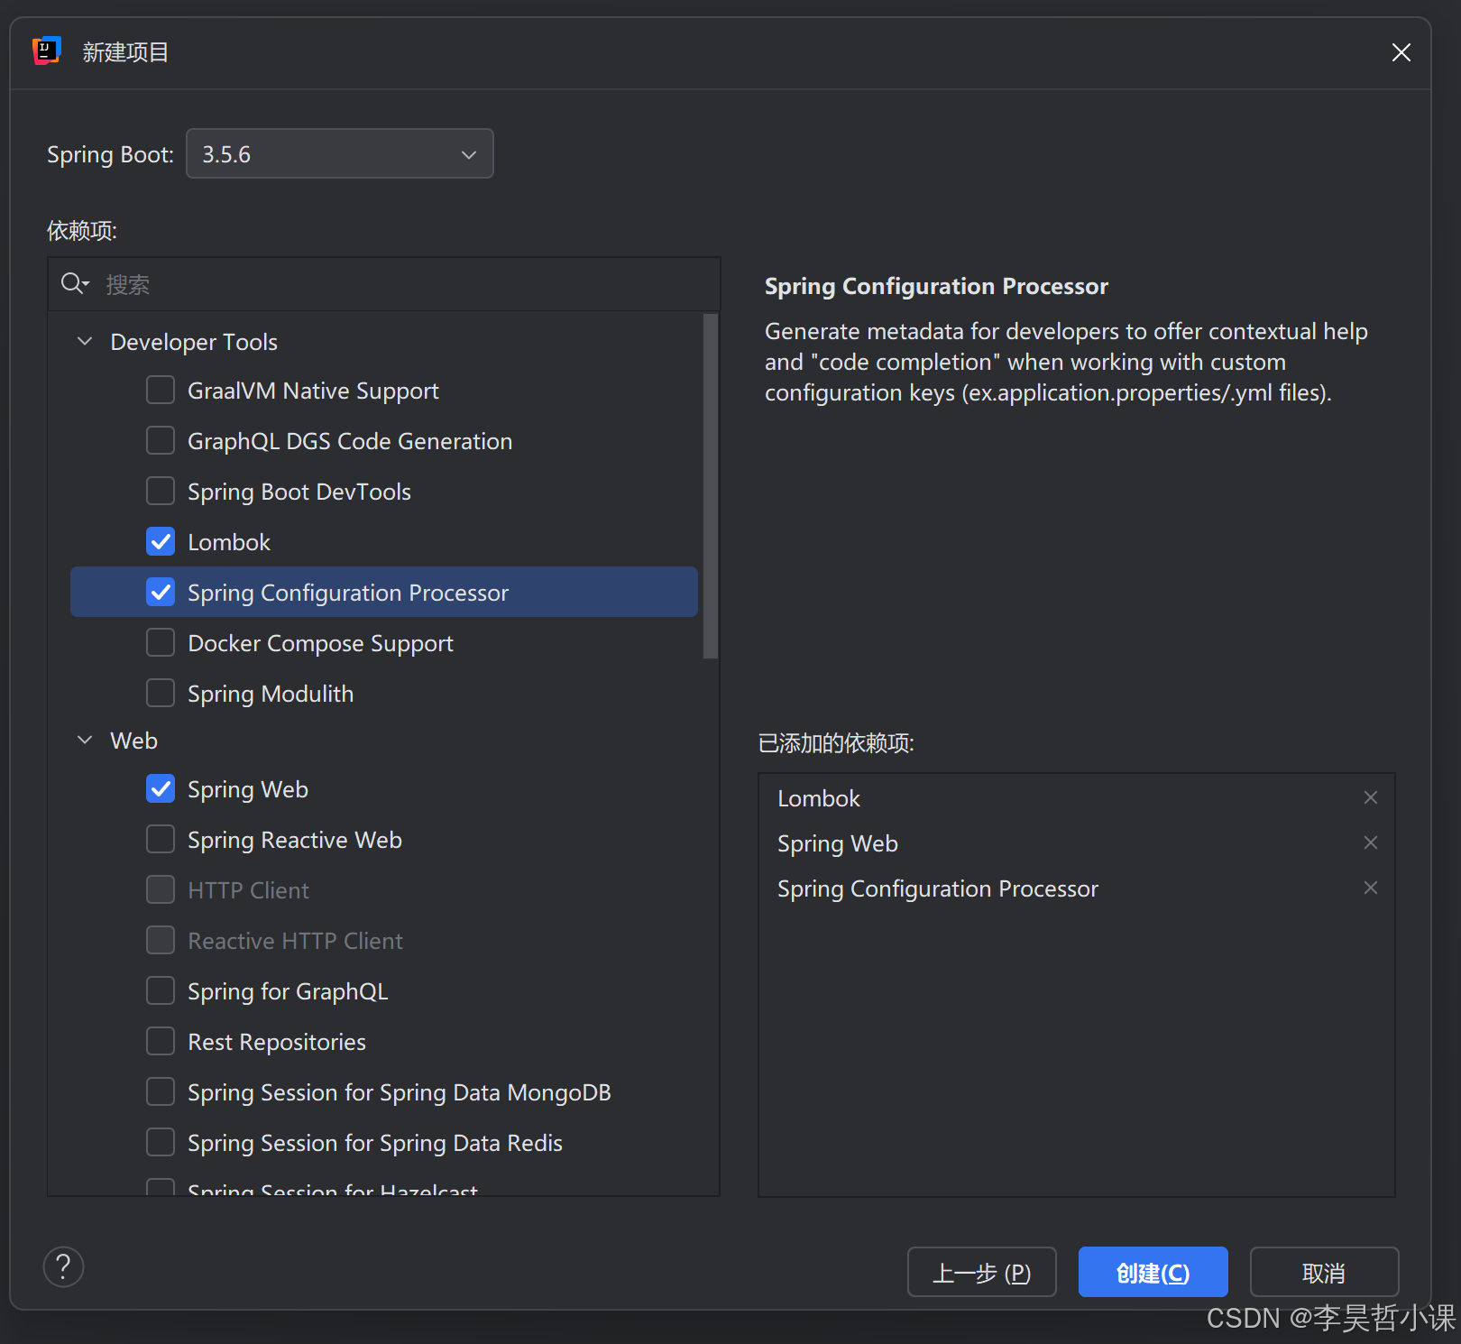This screenshot has height=1344, width=1461.
Task: Select the Spring Boot DevTools row label
Action: pyautogui.click(x=299, y=492)
